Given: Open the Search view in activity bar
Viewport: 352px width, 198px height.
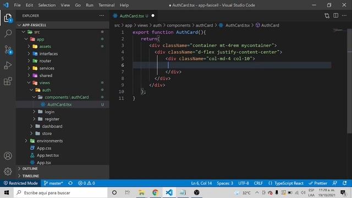Looking at the screenshot, I should 8,34.
